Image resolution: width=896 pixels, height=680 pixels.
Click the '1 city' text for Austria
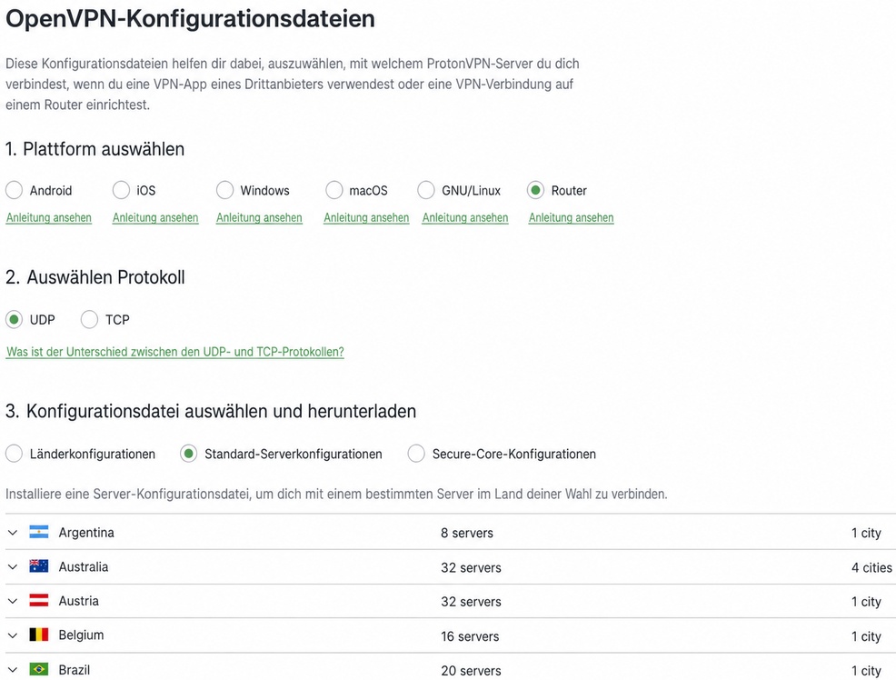866,602
